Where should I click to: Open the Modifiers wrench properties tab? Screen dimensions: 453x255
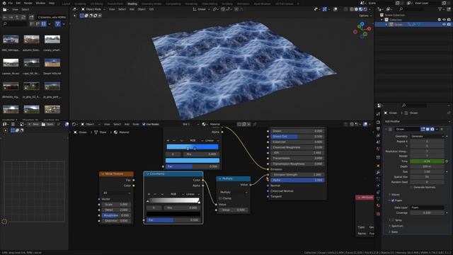tap(378, 172)
